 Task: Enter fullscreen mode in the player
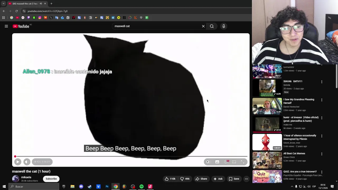click(x=243, y=162)
